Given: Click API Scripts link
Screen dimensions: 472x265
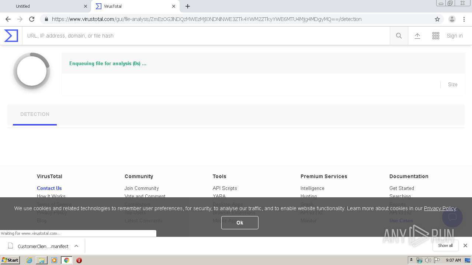Looking at the screenshot, I should pos(225,188).
